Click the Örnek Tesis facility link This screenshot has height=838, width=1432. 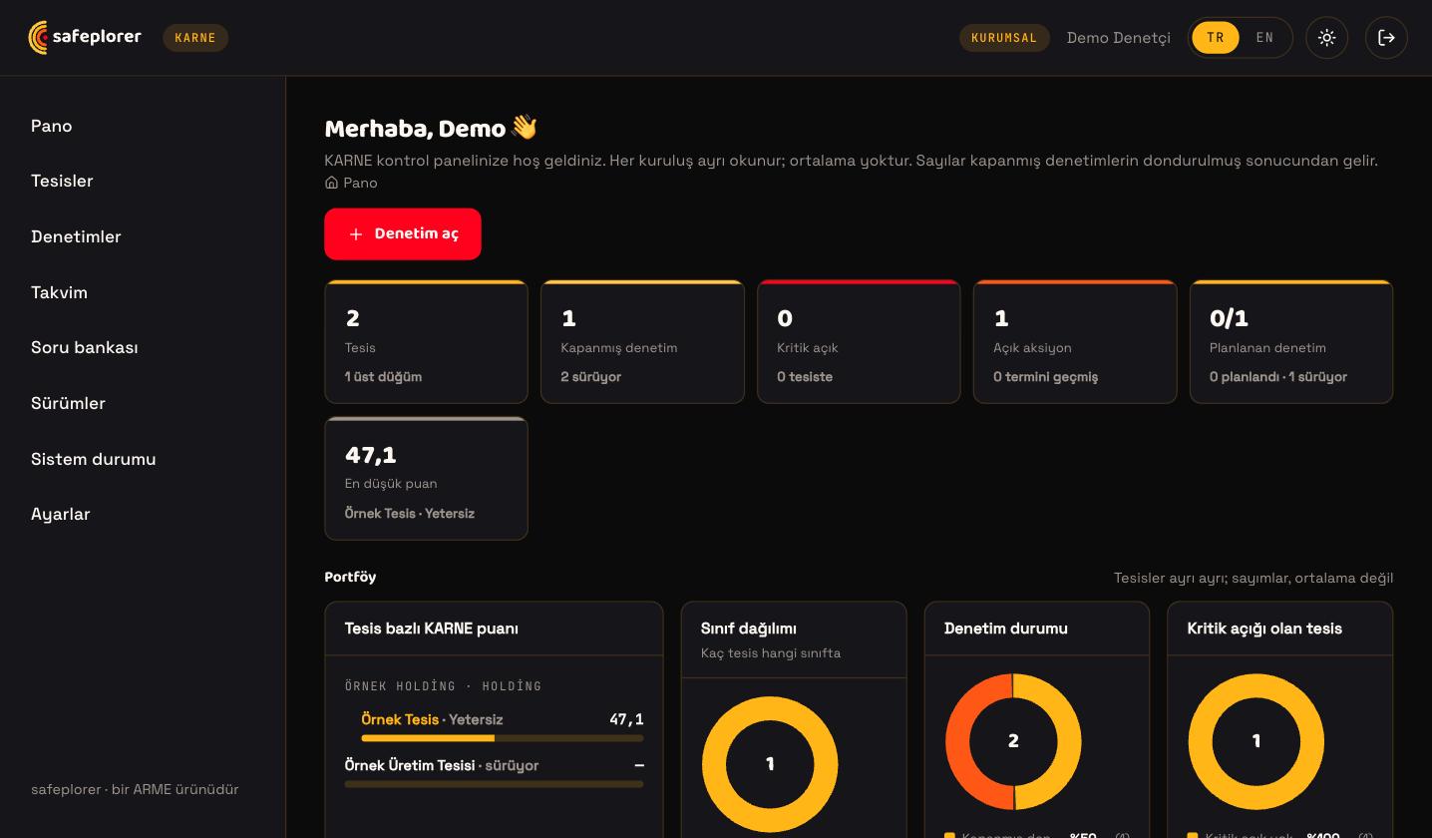400,719
